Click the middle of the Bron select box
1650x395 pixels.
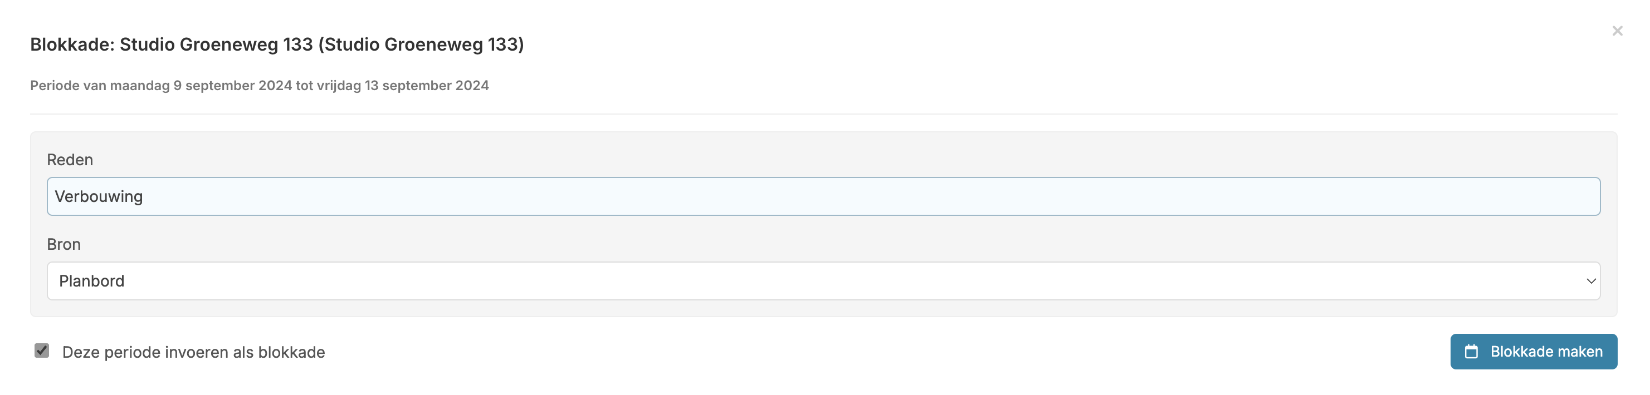pyautogui.click(x=823, y=281)
